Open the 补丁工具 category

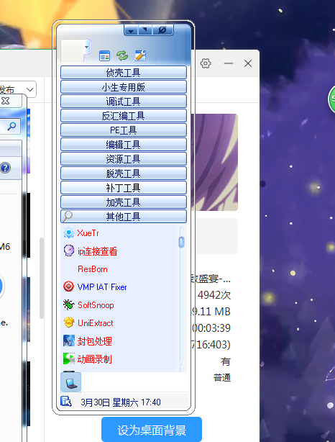(x=124, y=187)
